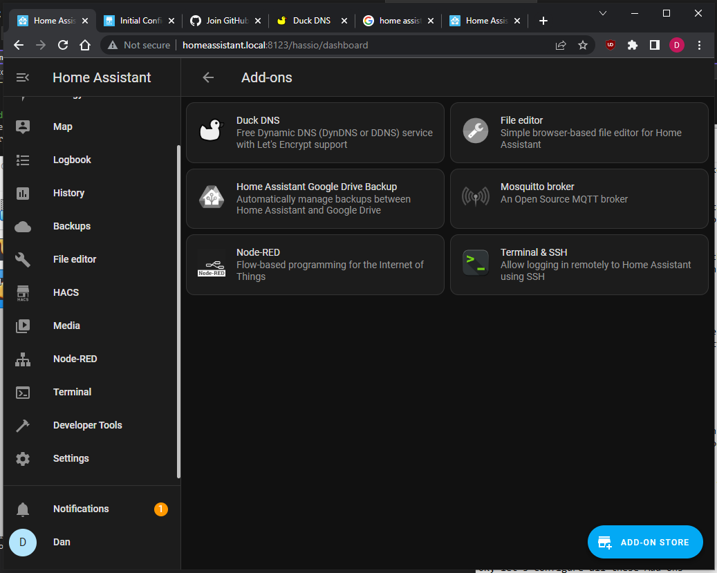Click the Mosquitto broker antenna logo

click(476, 196)
